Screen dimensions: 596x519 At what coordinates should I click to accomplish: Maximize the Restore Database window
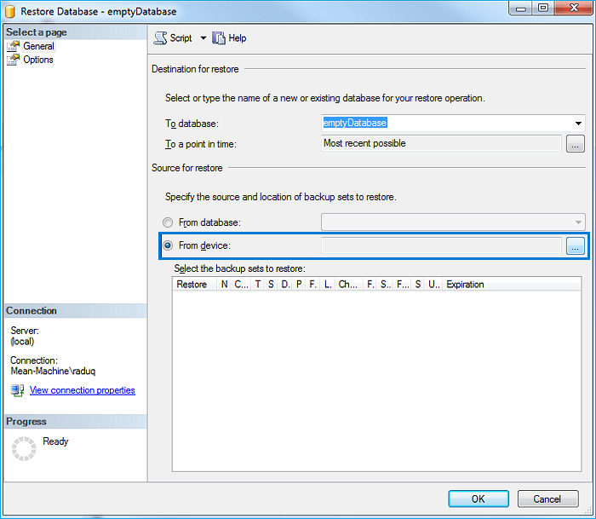(x=543, y=8)
